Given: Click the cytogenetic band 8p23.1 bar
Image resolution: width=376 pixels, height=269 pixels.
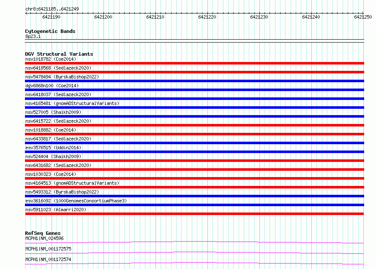Looking at the screenshot, I should coord(194,41).
